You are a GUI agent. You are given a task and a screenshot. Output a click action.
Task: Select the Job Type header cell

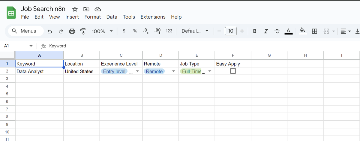[196, 64]
